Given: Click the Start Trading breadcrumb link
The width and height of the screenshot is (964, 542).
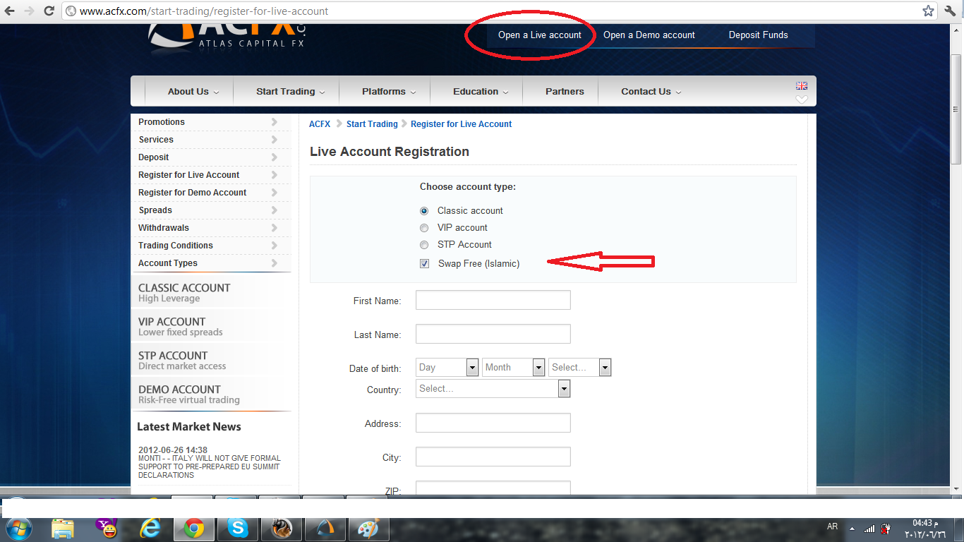Looking at the screenshot, I should (372, 124).
